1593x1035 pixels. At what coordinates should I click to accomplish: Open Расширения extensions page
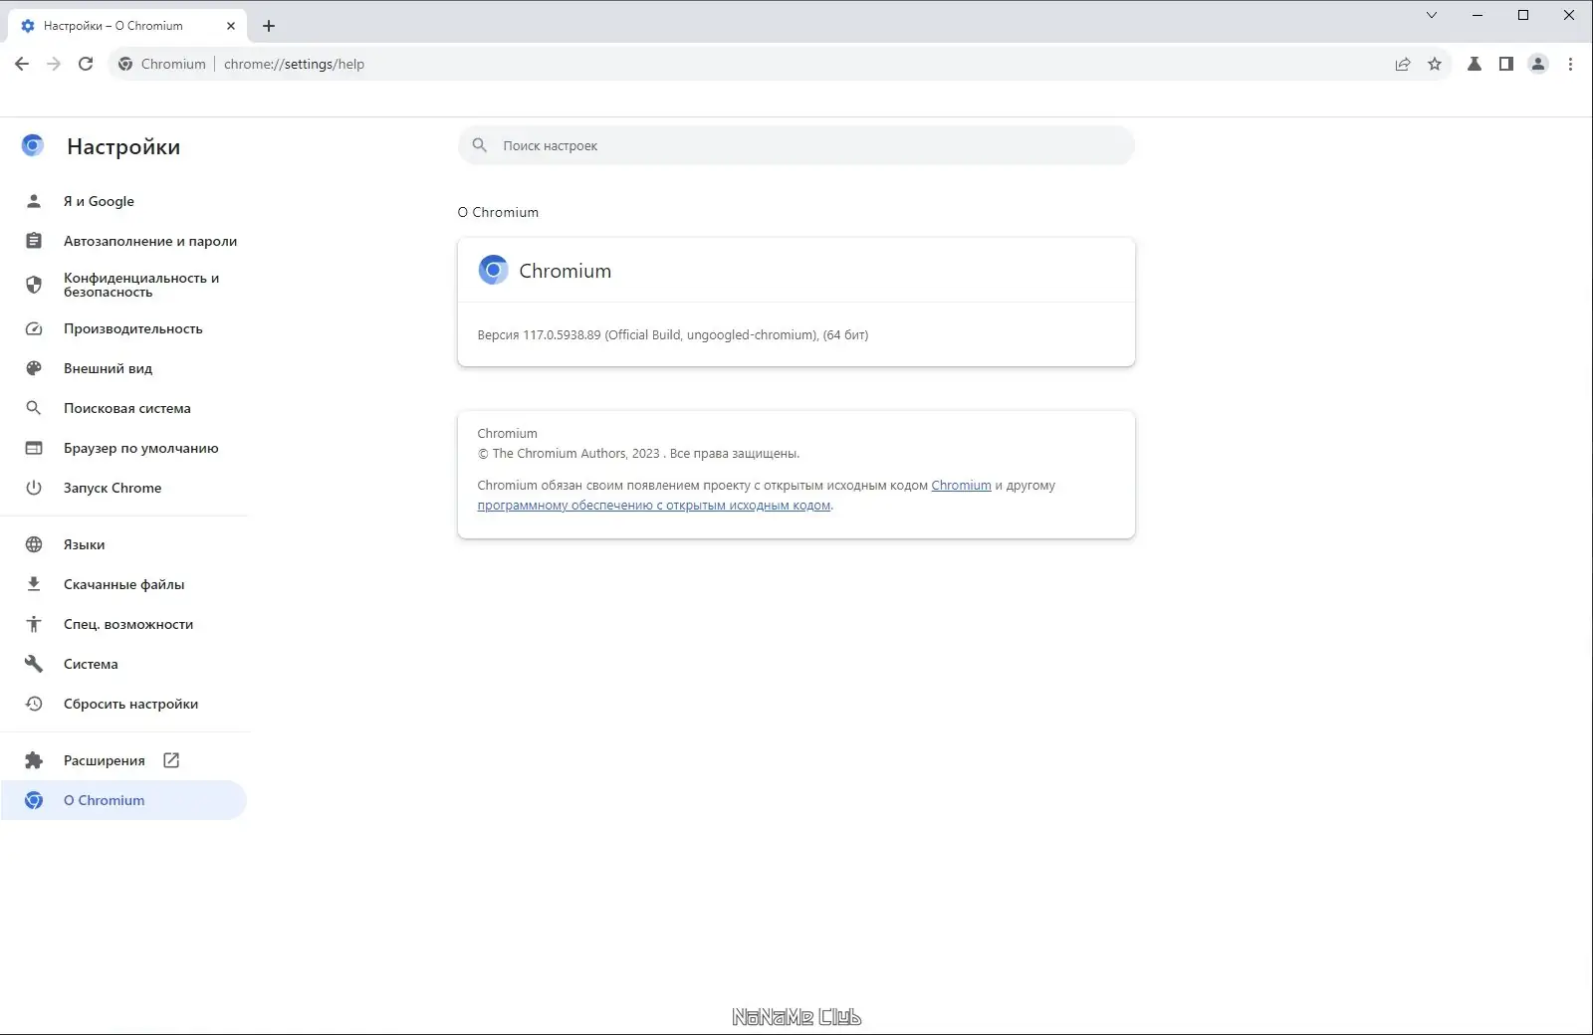(x=123, y=760)
